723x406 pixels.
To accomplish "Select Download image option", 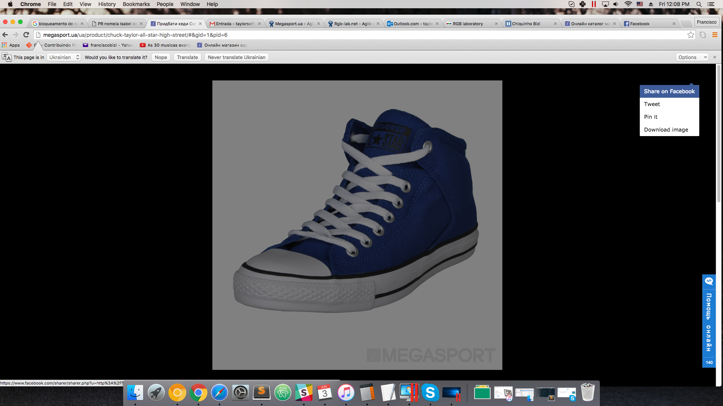I will 666,130.
